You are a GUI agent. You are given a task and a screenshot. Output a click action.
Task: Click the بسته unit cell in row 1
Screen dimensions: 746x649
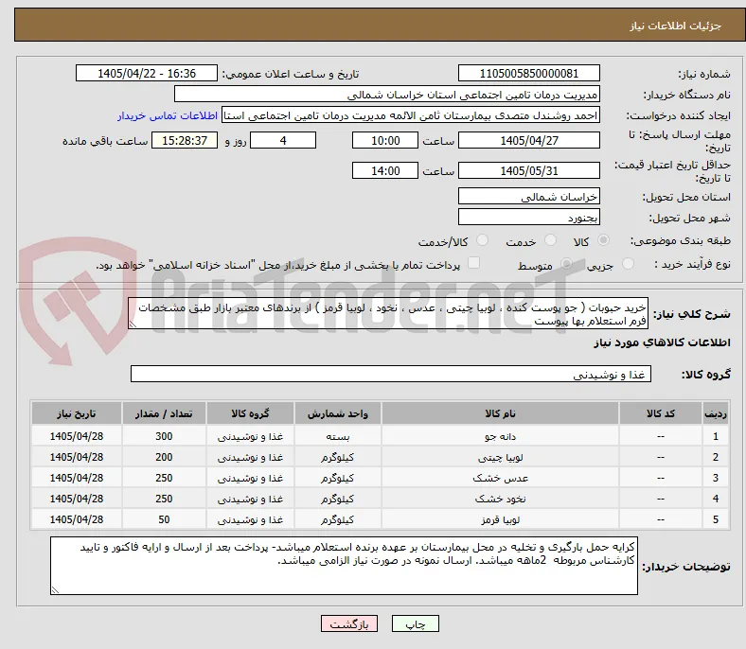(338, 436)
